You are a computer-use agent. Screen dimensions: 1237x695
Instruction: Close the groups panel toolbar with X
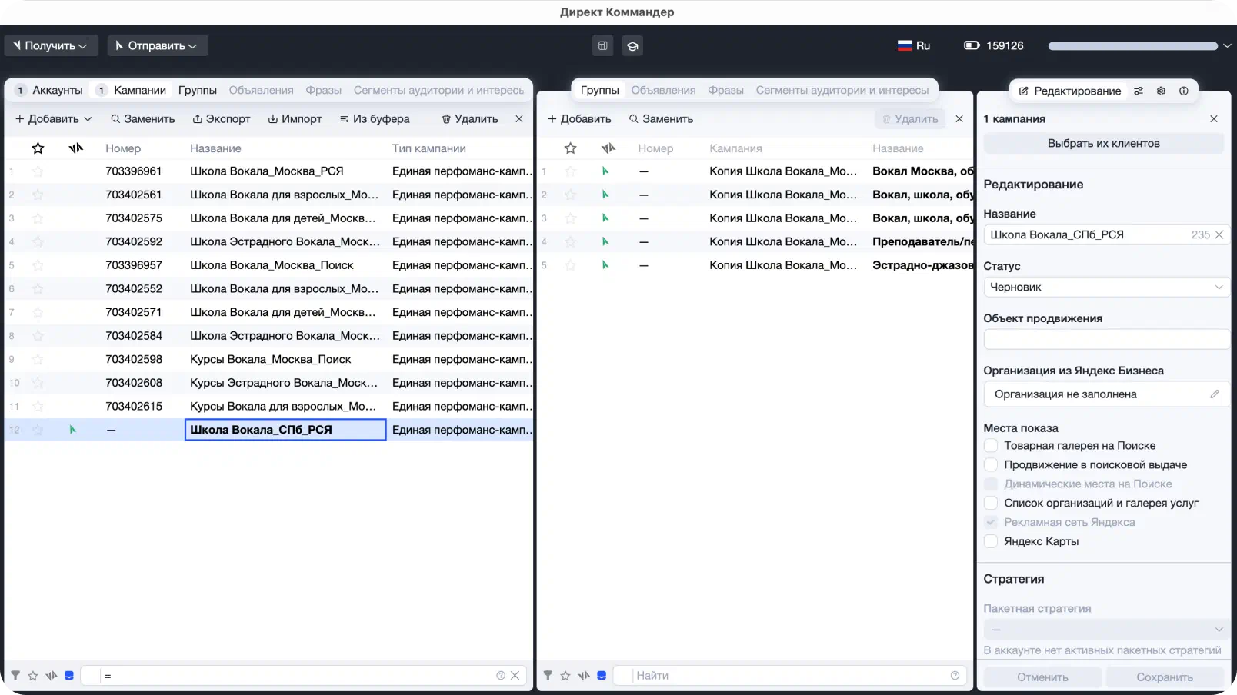tap(959, 119)
